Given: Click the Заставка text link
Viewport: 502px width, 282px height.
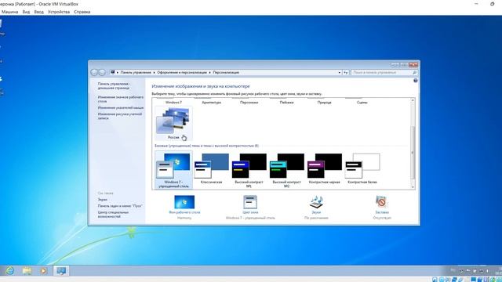Looking at the screenshot, I should [382, 212].
